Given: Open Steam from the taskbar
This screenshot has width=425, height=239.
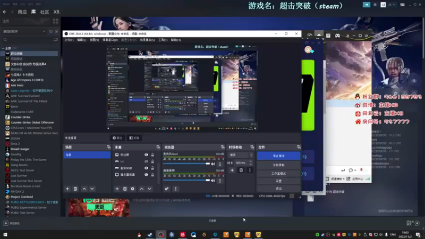Looking at the screenshot, I should (x=150, y=234).
